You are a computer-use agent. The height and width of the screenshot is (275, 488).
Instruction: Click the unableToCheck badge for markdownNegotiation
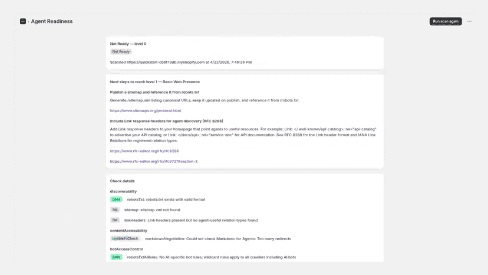[x=125, y=238]
